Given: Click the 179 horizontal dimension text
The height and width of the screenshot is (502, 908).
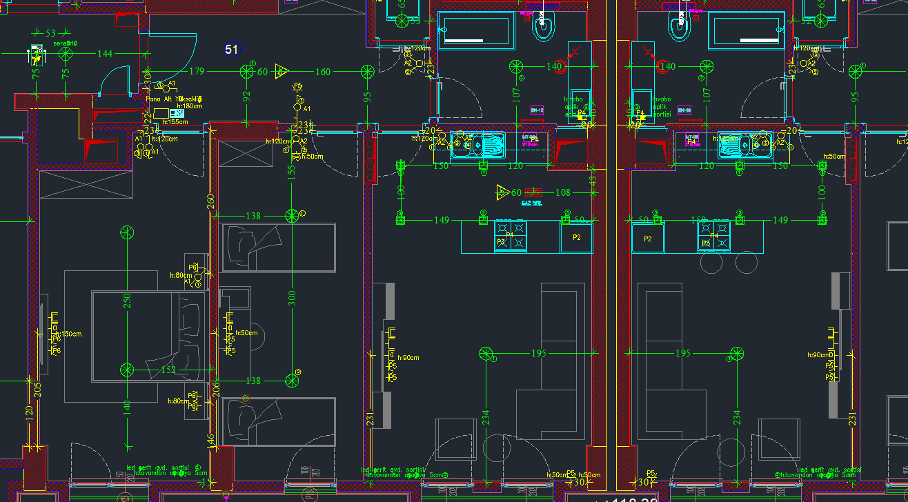Looking at the screenshot, I should tap(197, 72).
